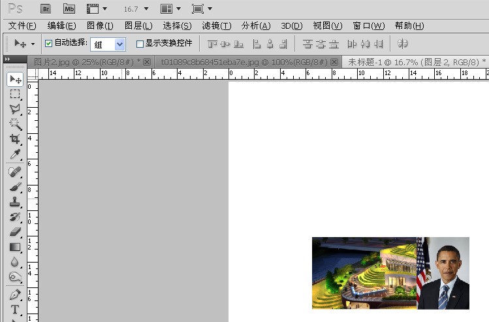
Task: Select the Gradient tool
Action: point(15,247)
